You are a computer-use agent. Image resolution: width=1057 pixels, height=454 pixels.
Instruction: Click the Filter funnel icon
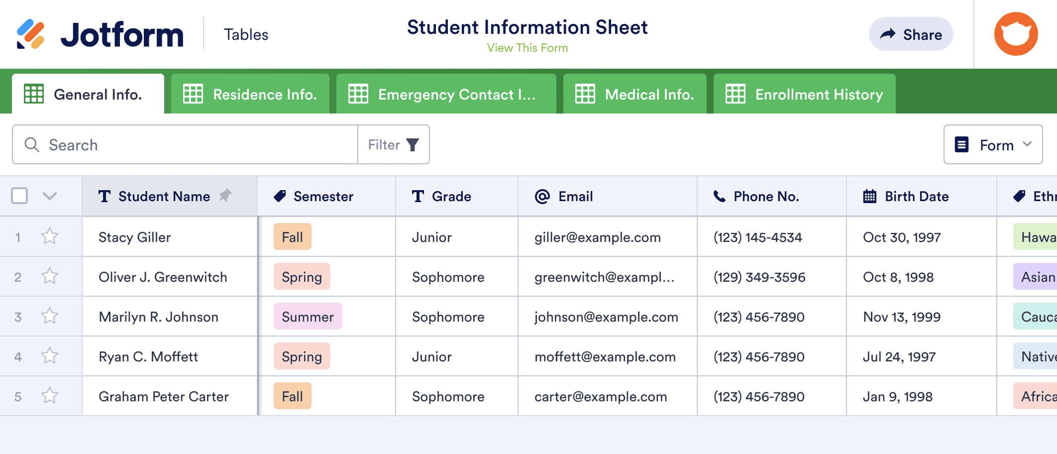(413, 145)
